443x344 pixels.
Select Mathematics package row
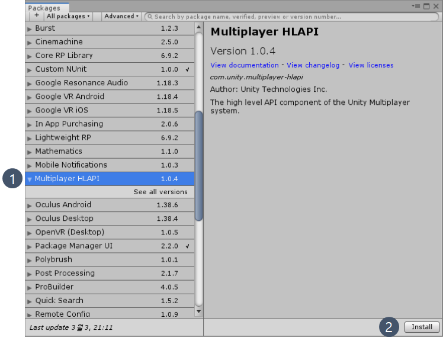110,152
